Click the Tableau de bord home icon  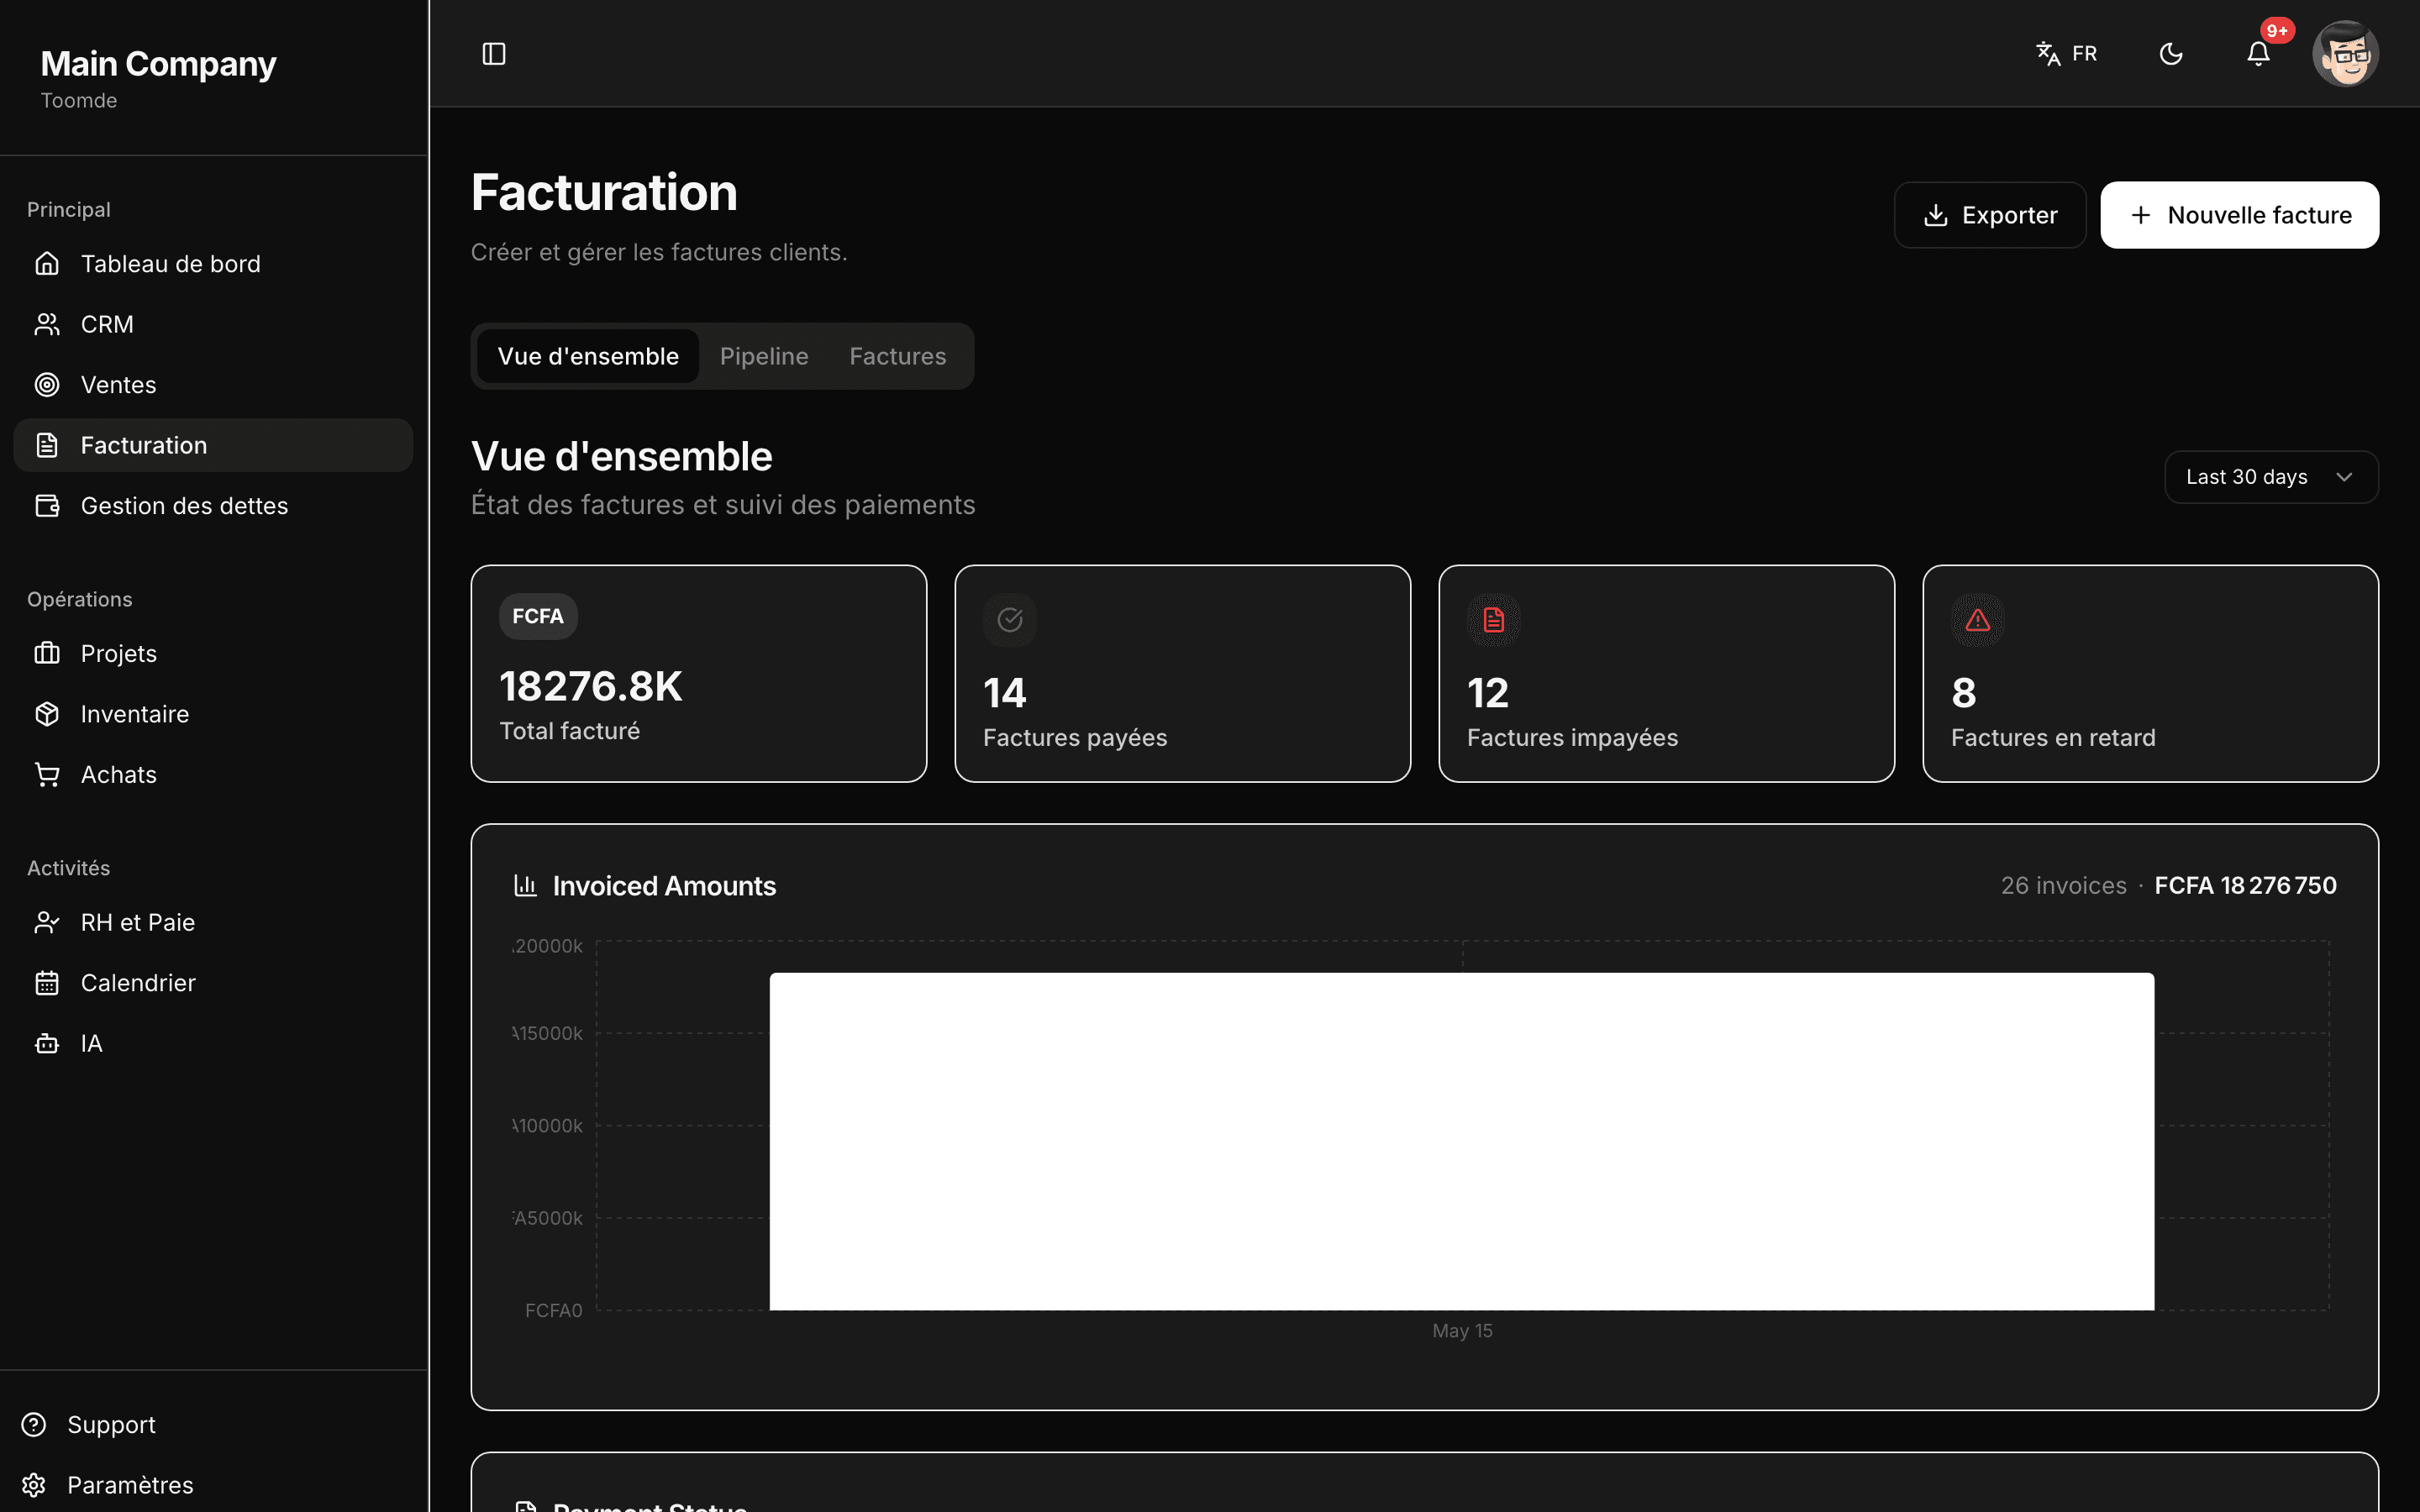pyautogui.click(x=47, y=264)
